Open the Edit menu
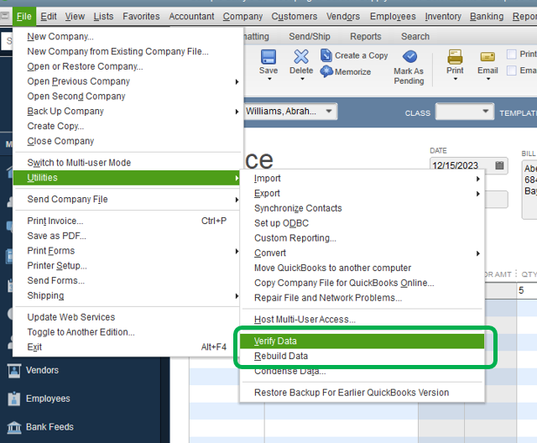This screenshot has height=443, width=537. coord(49,17)
